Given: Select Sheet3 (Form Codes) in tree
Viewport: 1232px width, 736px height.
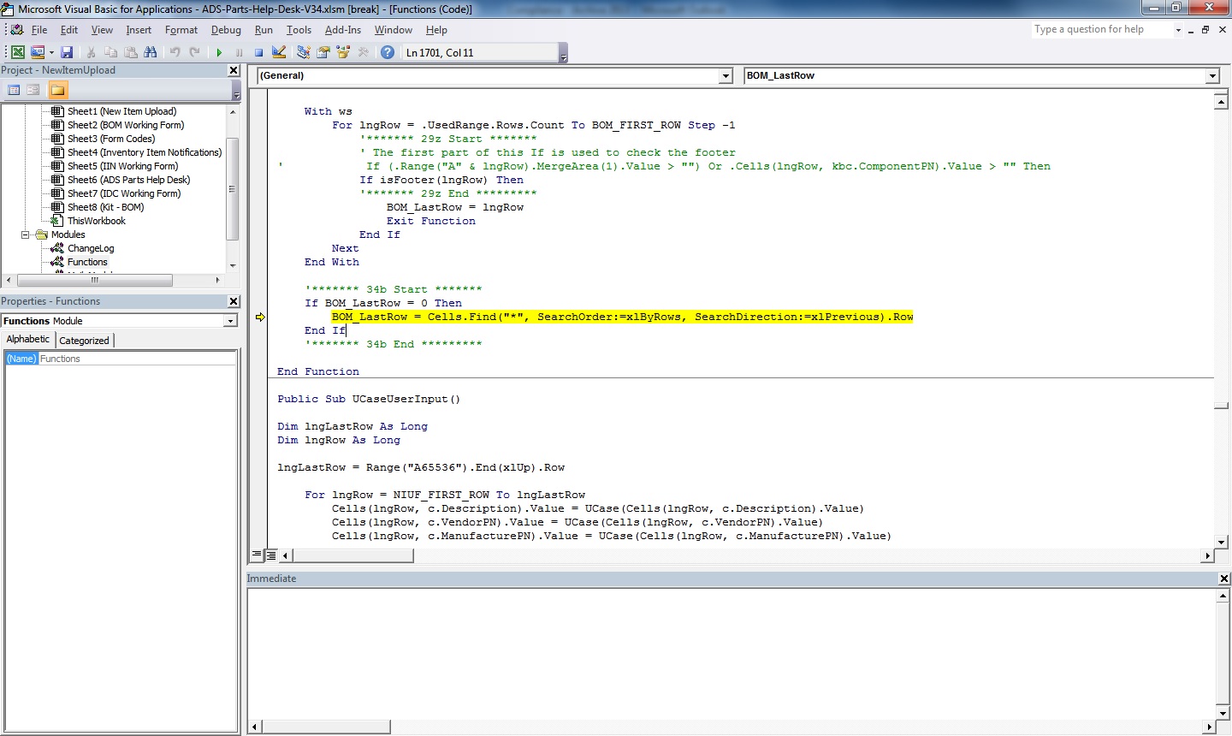Looking at the screenshot, I should 111,139.
